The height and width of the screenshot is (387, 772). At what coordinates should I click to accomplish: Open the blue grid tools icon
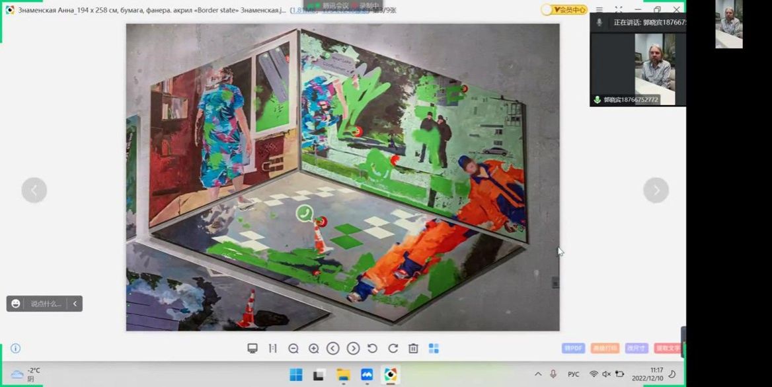point(434,349)
